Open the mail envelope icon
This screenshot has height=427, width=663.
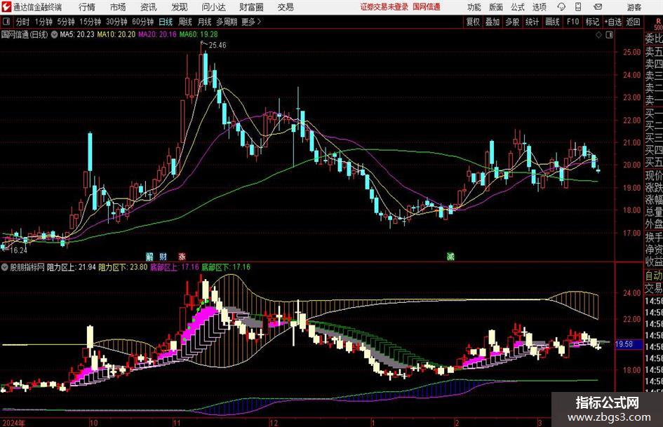coord(598,7)
